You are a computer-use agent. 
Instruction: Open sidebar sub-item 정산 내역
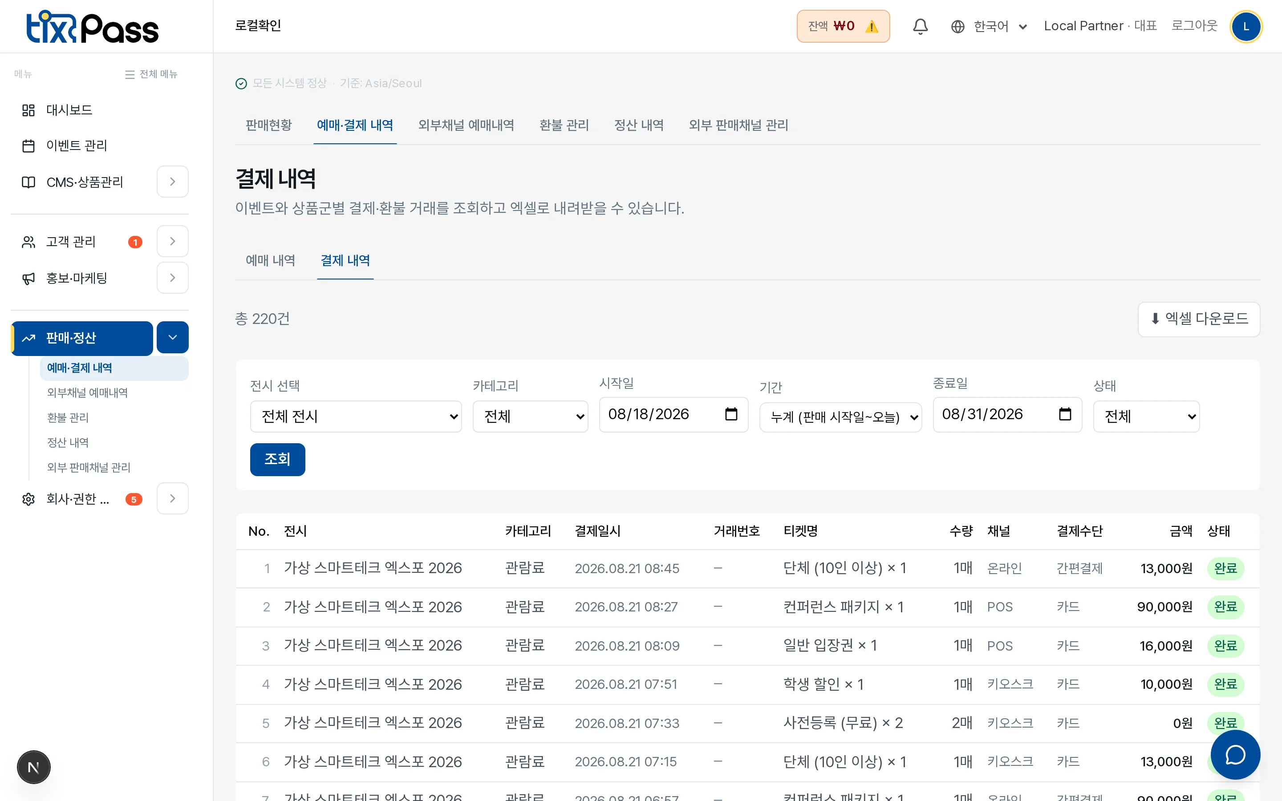[x=68, y=443]
